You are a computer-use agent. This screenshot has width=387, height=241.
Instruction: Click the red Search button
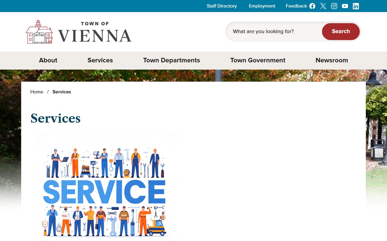point(341,31)
